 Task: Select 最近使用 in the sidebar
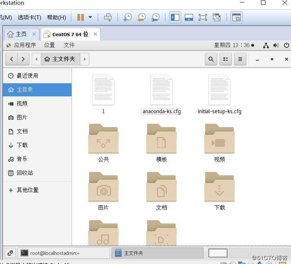point(37,76)
